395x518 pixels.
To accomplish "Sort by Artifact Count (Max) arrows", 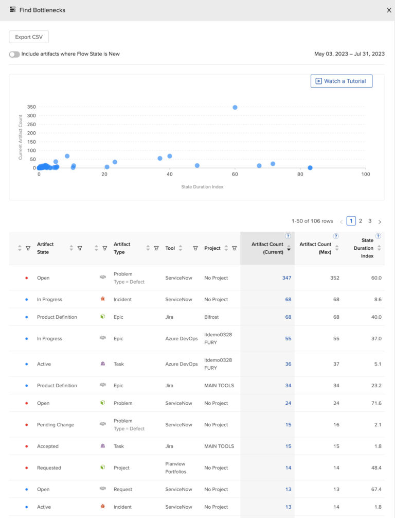I will pos(337,248).
